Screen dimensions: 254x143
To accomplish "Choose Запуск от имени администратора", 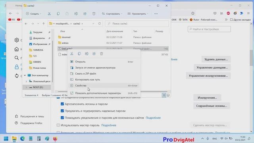I will 104,68.
